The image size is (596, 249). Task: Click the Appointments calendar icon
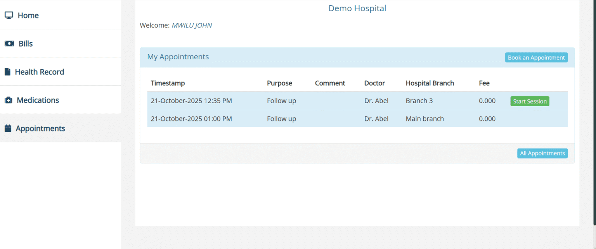point(8,128)
